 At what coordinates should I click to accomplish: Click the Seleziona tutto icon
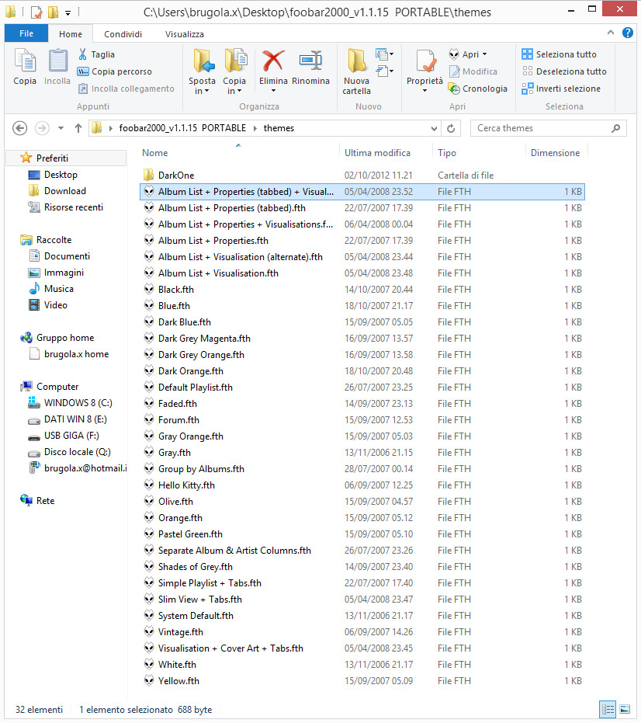click(527, 54)
